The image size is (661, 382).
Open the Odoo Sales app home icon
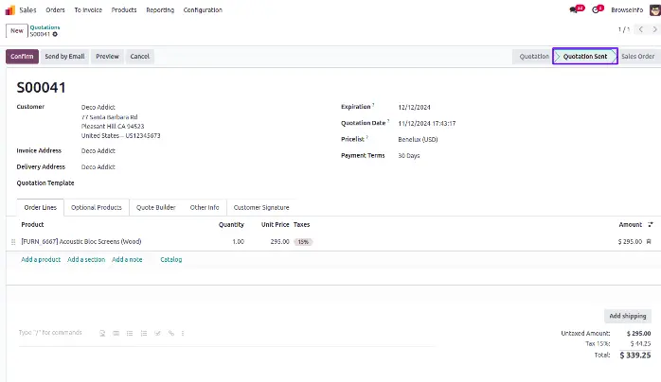[x=10, y=9]
